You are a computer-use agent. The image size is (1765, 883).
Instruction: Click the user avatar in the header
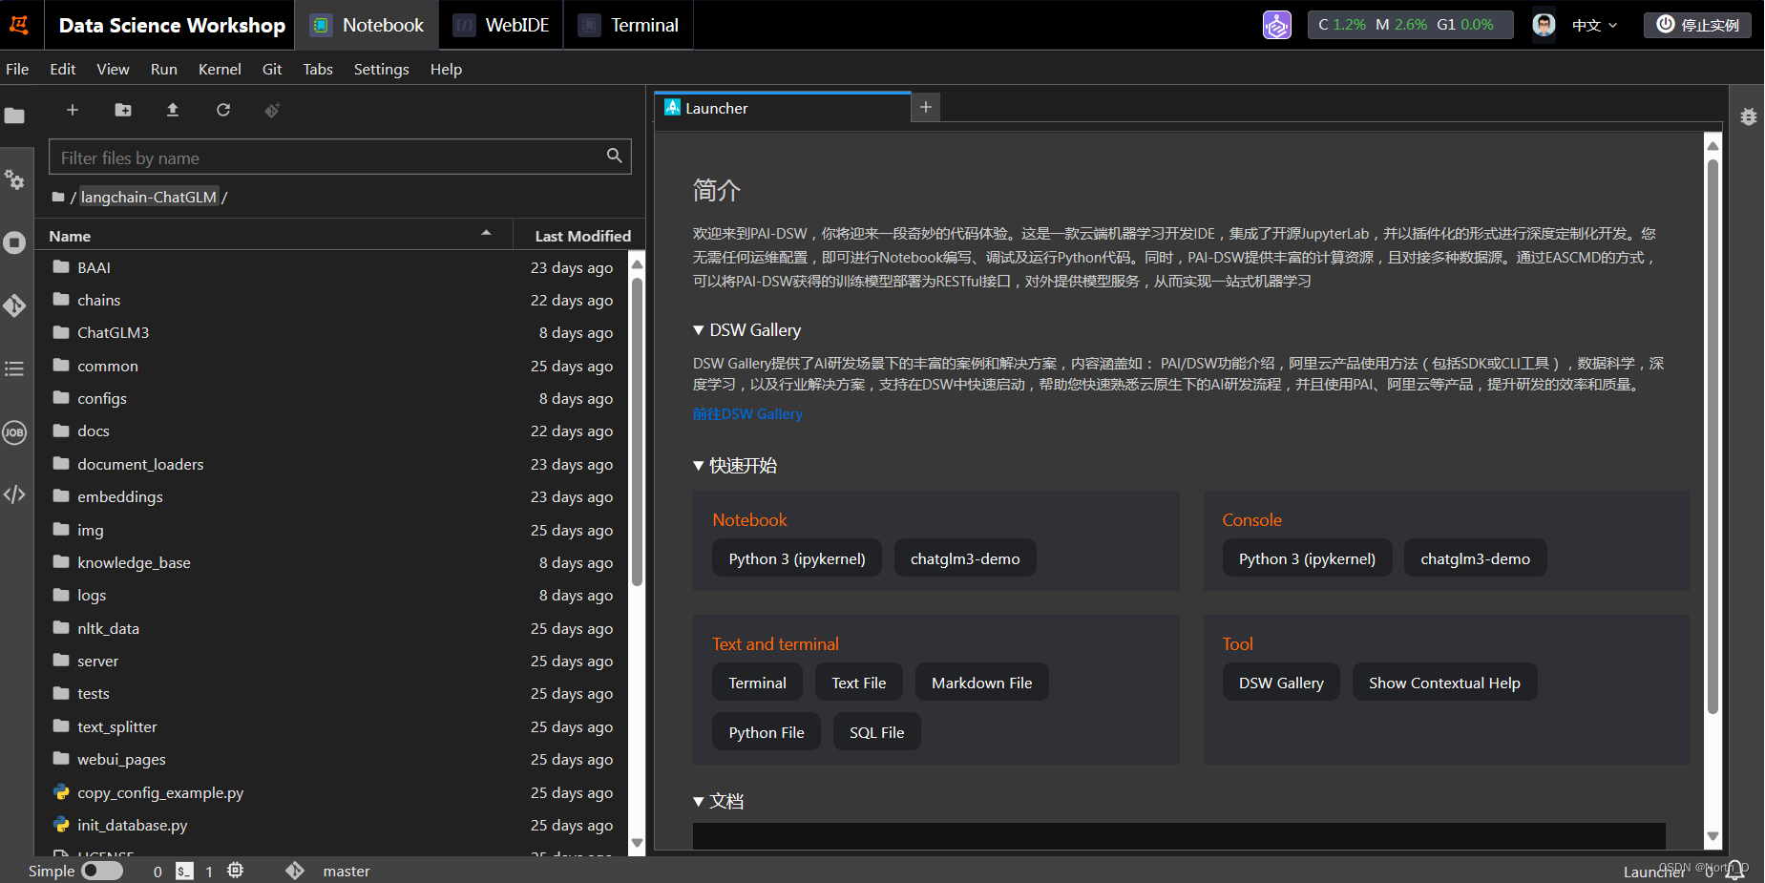click(x=1544, y=25)
